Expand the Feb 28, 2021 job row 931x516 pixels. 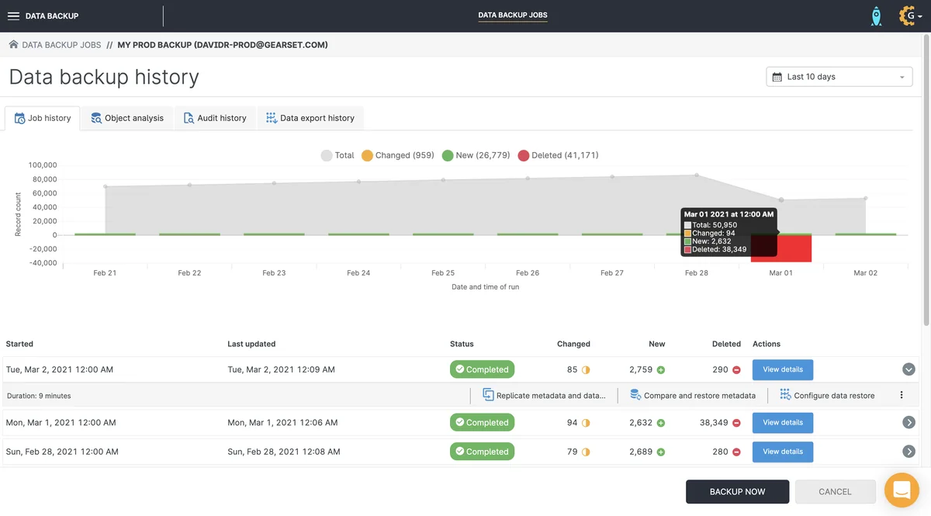coord(909,452)
